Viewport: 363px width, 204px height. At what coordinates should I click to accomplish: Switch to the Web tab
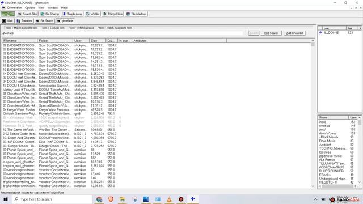coord(7,21)
